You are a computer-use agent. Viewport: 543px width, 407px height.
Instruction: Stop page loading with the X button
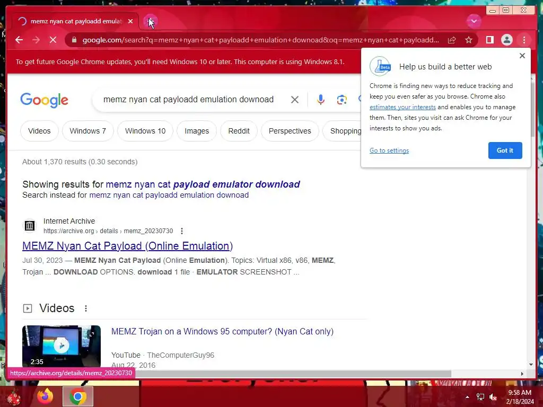(x=53, y=40)
